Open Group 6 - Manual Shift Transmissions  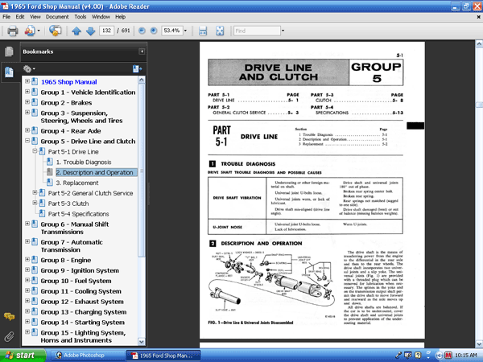click(x=75, y=228)
